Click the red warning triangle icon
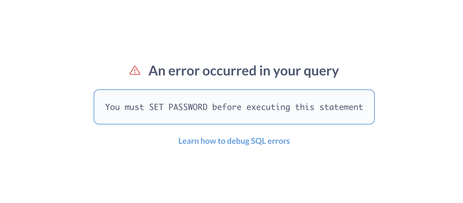The height and width of the screenshot is (203, 463). (x=135, y=70)
